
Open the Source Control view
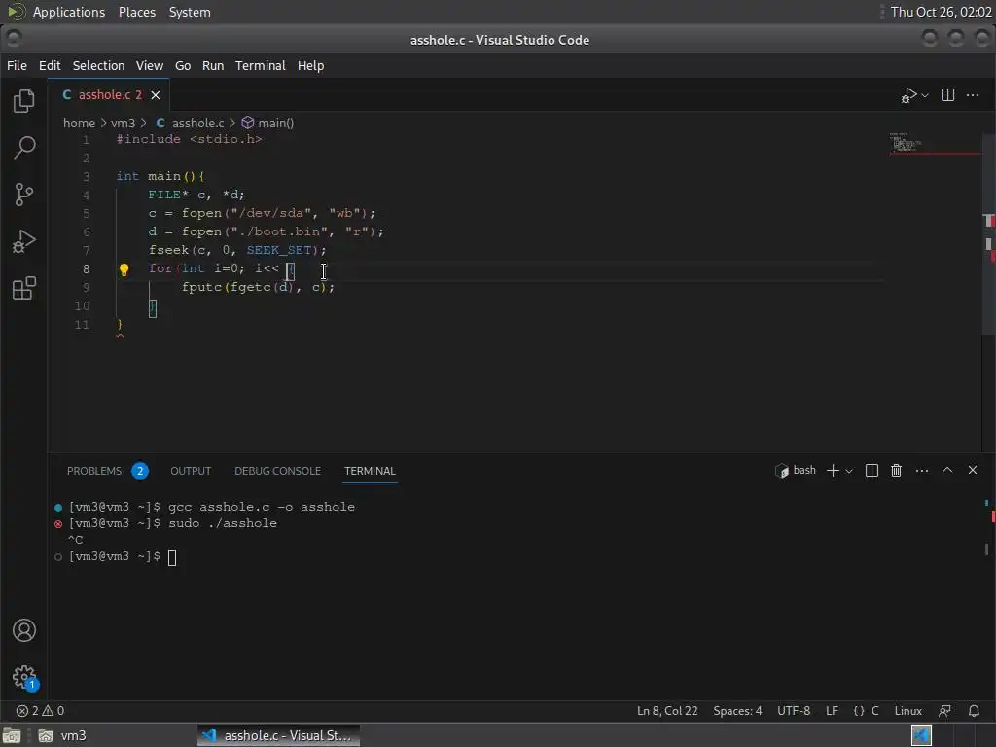pos(24,195)
